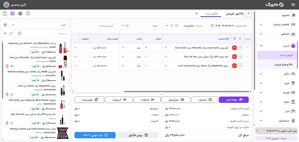This screenshot has width=299, height=142.
Task: Open the خریدار buyer dropdown arrow
Action: pos(167,25)
